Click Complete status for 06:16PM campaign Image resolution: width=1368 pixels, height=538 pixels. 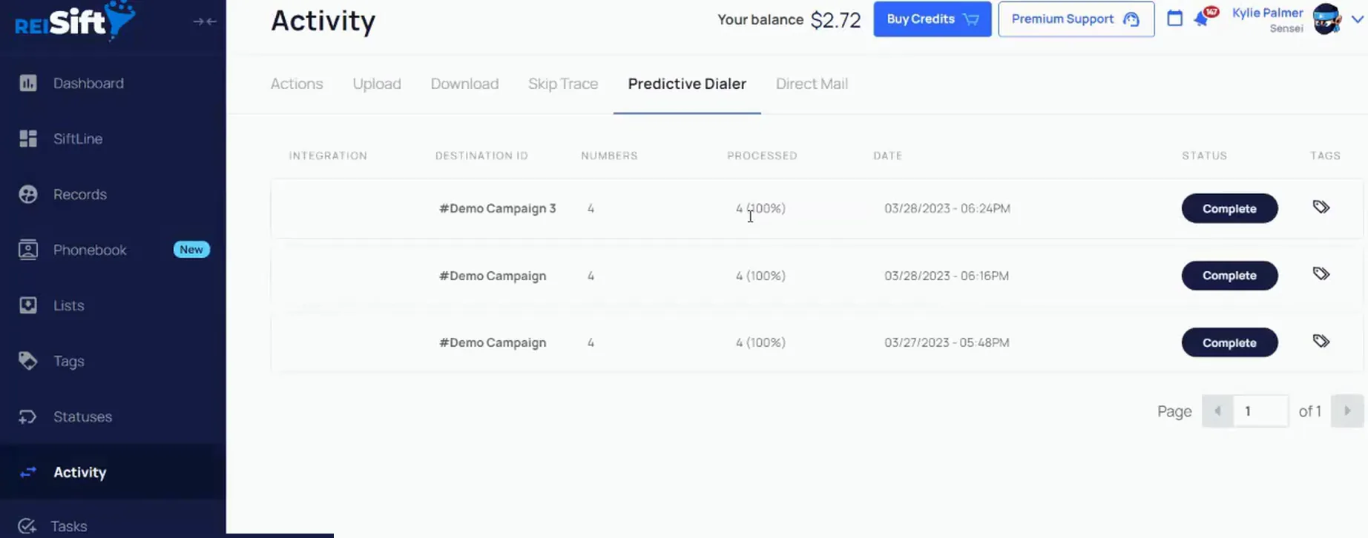pyautogui.click(x=1230, y=276)
